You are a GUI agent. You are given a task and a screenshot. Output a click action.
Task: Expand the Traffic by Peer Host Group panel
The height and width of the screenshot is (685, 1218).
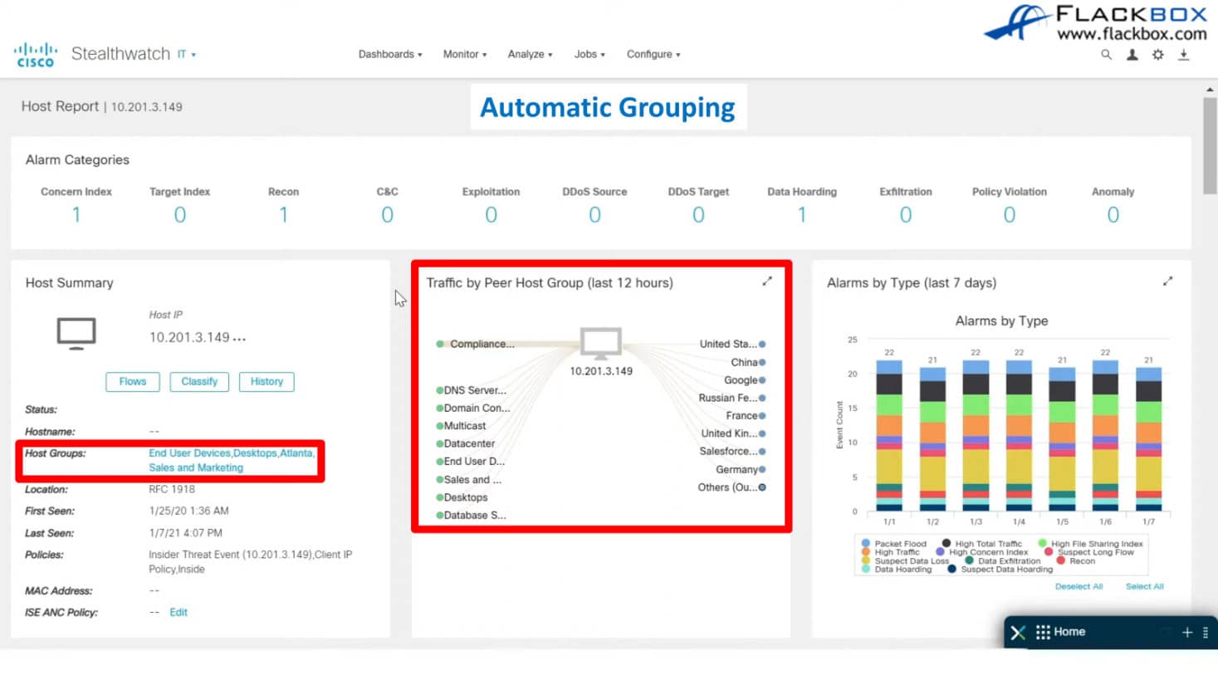coord(767,281)
